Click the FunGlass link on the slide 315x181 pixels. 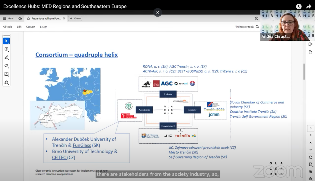pyautogui.click(x=82, y=145)
